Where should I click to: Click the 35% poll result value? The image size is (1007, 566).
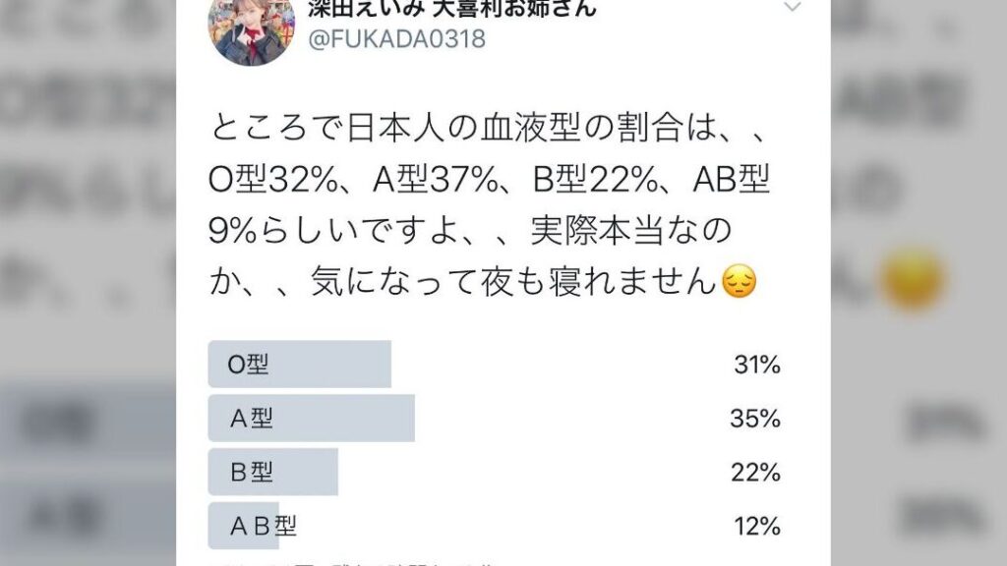click(x=756, y=419)
